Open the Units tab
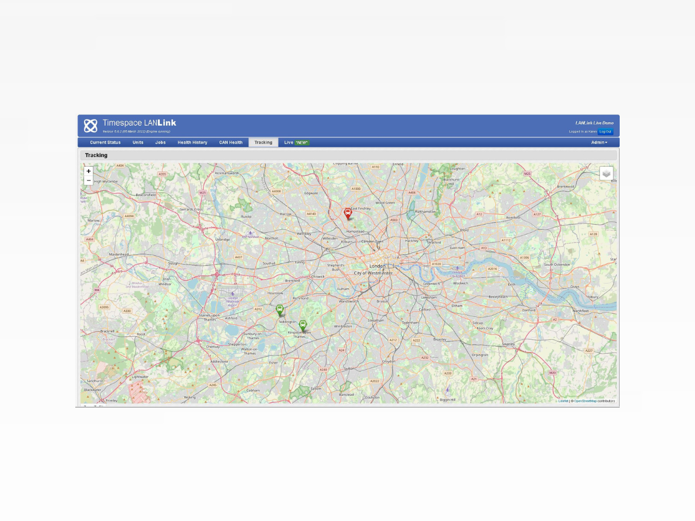The height and width of the screenshot is (521, 695). coord(138,142)
